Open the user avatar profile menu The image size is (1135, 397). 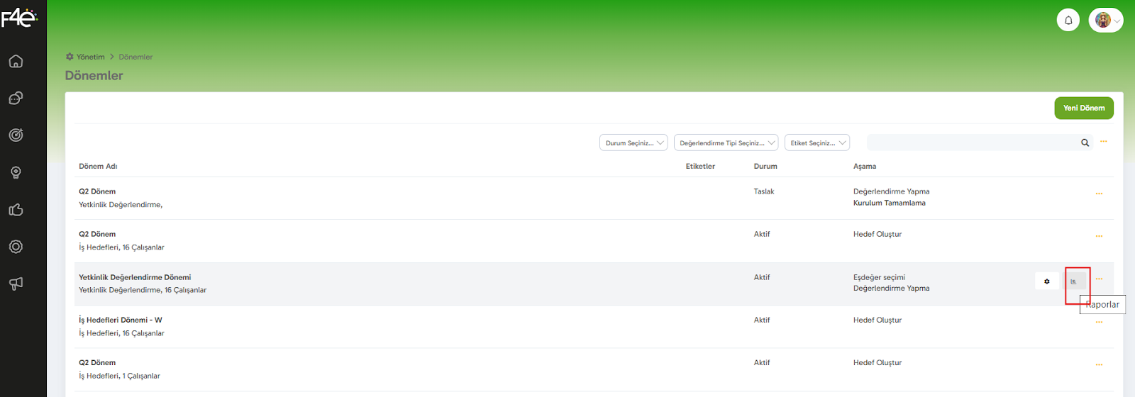pyautogui.click(x=1106, y=20)
